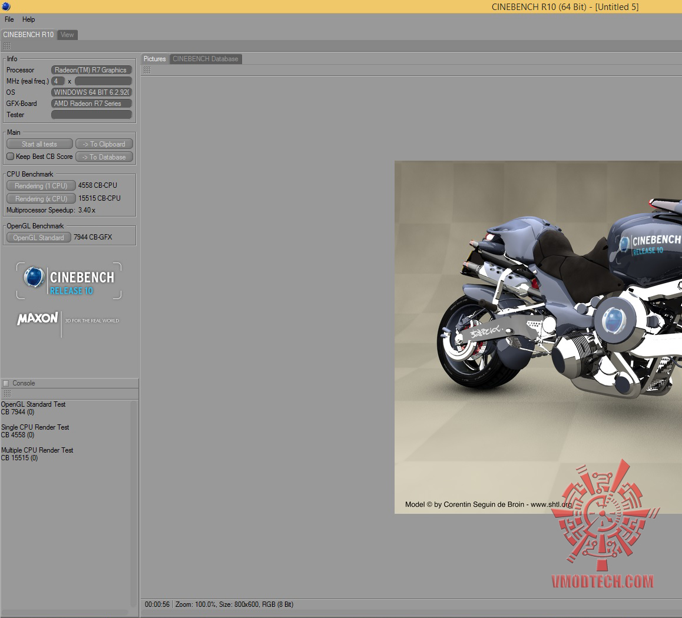Click the OS field showing WINDOWS 64 BIT

(x=91, y=92)
